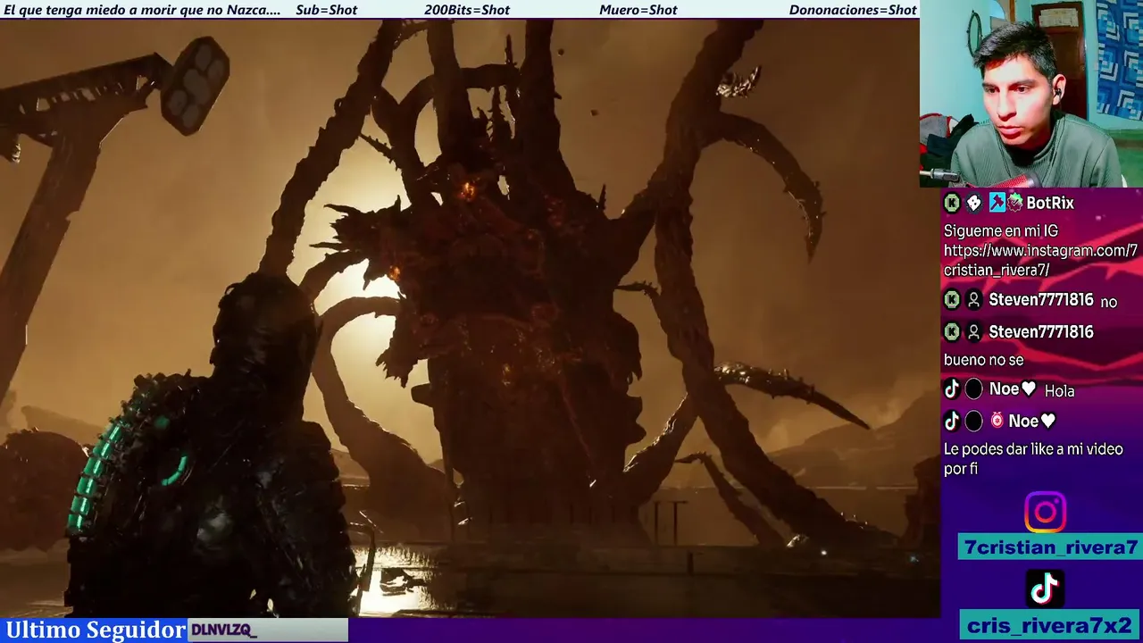
Task: Click the BotRix username in chat
Action: 1050,204
